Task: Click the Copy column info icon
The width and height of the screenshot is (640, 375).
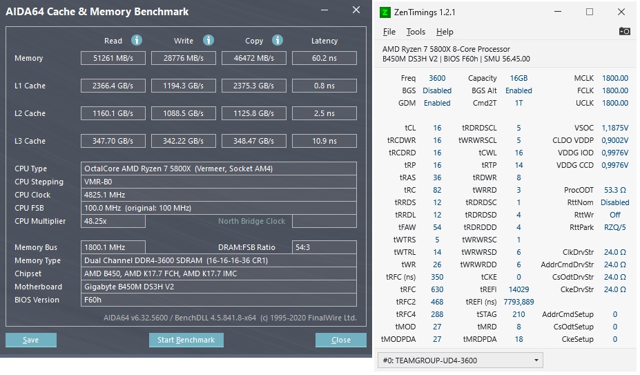Action: pos(278,41)
